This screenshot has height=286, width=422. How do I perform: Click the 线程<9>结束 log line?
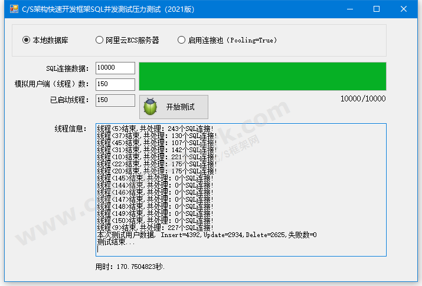tap(155, 228)
